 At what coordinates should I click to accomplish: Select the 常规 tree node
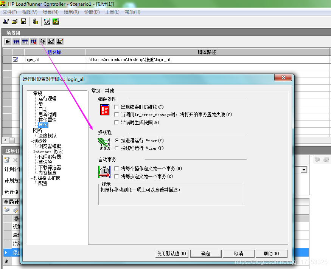37,93
